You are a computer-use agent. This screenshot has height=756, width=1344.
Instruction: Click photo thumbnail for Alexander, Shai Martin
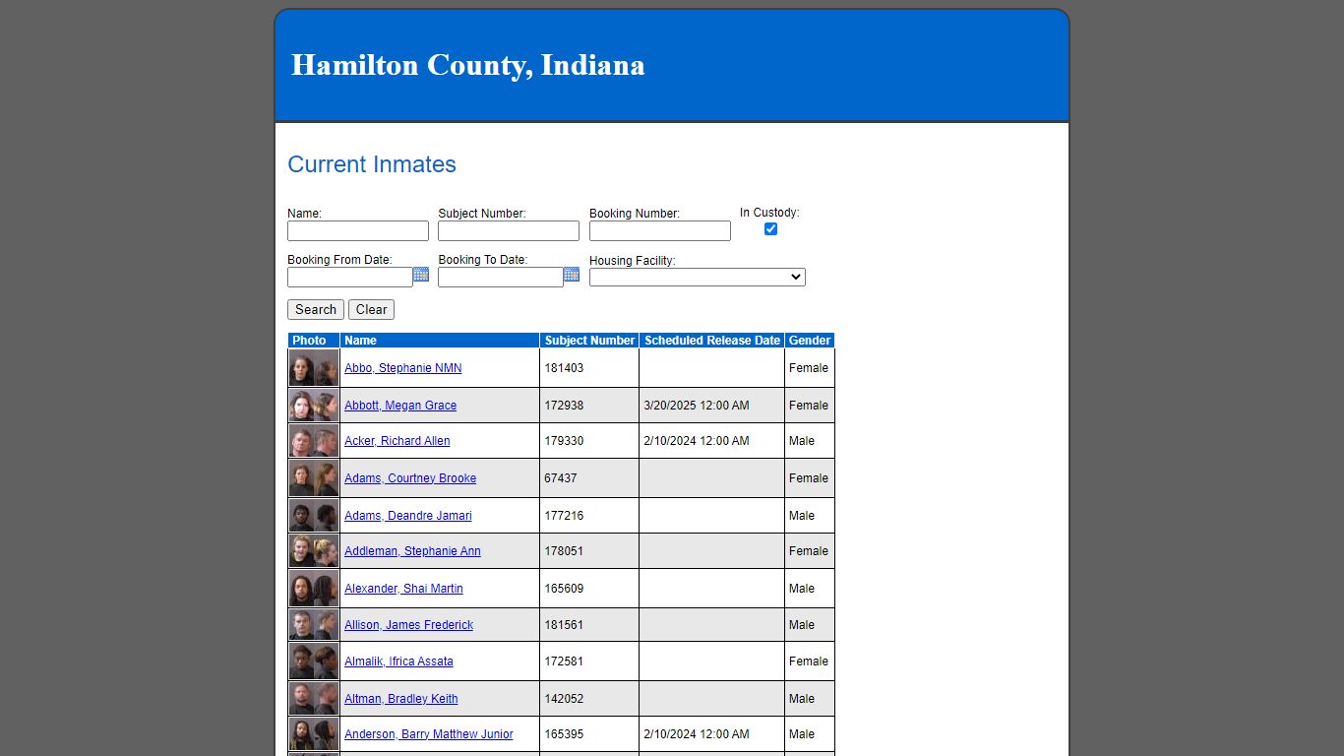(x=314, y=589)
